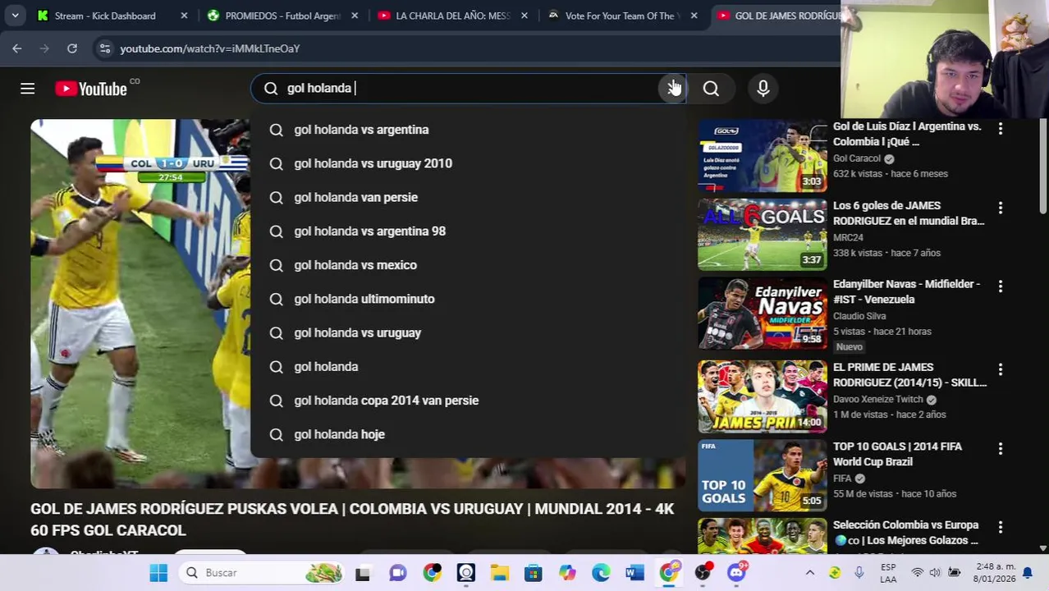Screen dimensions: 1049x591
Task: Open options menu for Selección Colombia video
Action: [1000, 527]
